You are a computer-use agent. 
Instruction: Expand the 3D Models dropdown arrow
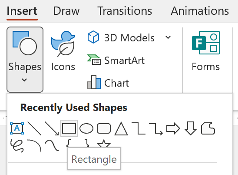click(168, 37)
